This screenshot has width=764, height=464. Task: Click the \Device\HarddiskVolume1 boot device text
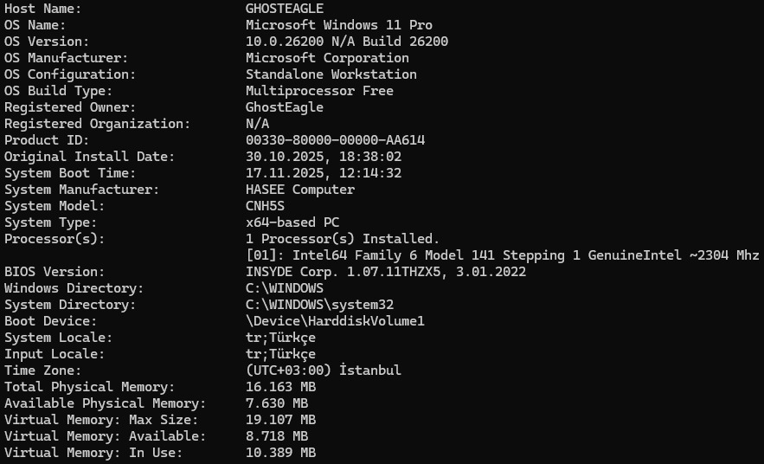[335, 321]
